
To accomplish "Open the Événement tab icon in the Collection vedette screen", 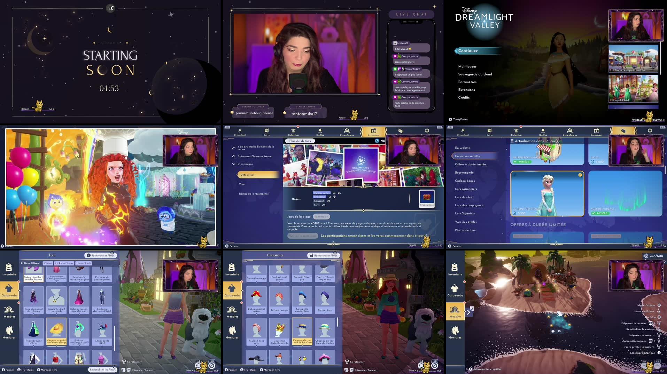I will pos(596,132).
